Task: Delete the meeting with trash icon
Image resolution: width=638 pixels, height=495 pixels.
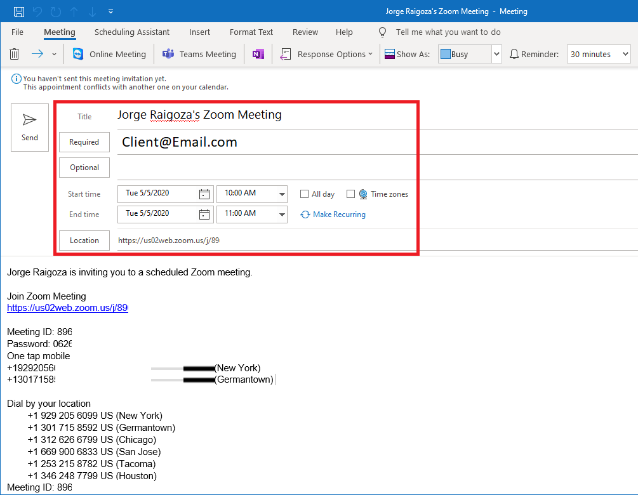Action: (x=15, y=55)
